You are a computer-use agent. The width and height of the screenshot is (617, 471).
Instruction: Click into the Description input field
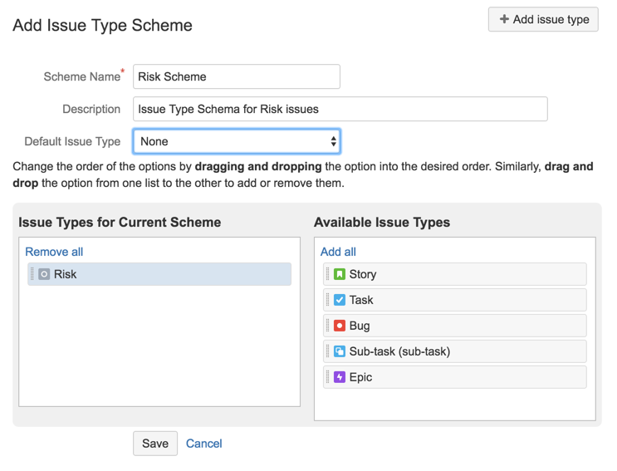click(x=340, y=109)
